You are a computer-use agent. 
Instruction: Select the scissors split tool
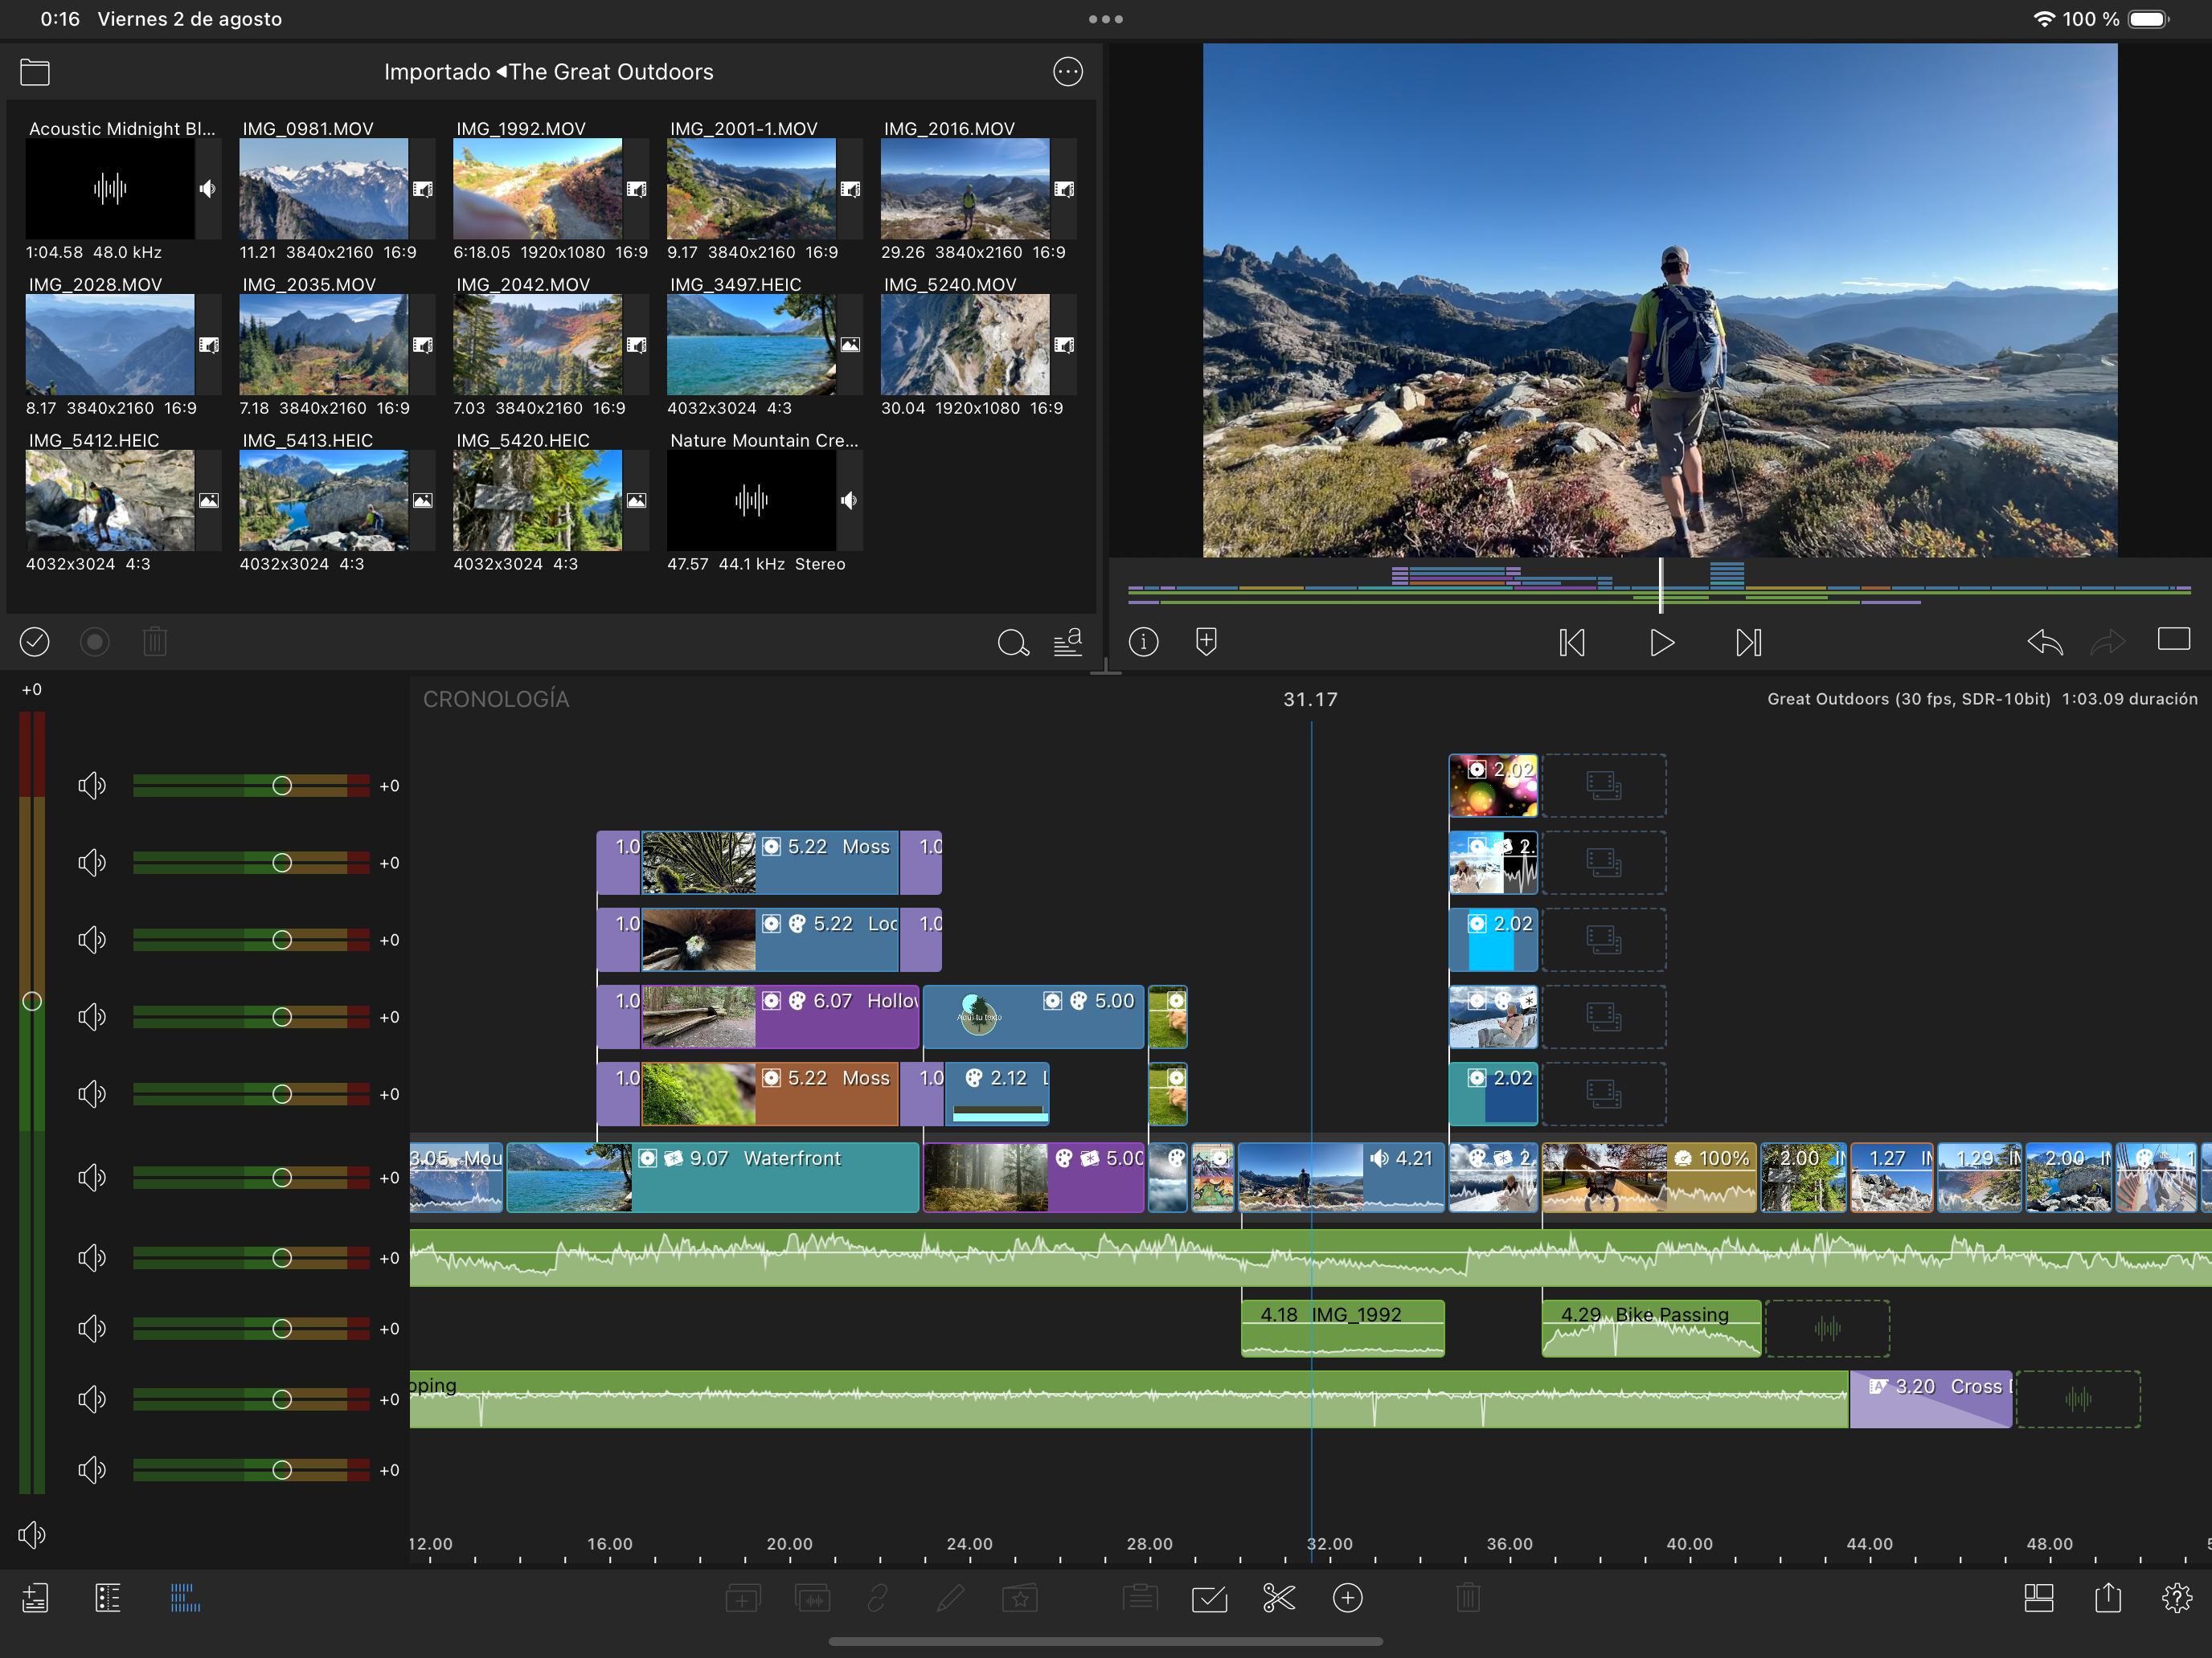pyautogui.click(x=1278, y=1598)
